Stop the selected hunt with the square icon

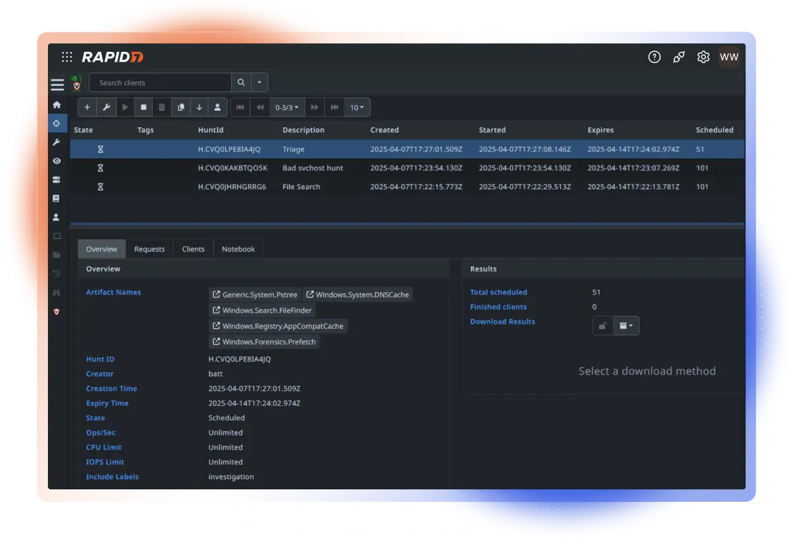[144, 108]
